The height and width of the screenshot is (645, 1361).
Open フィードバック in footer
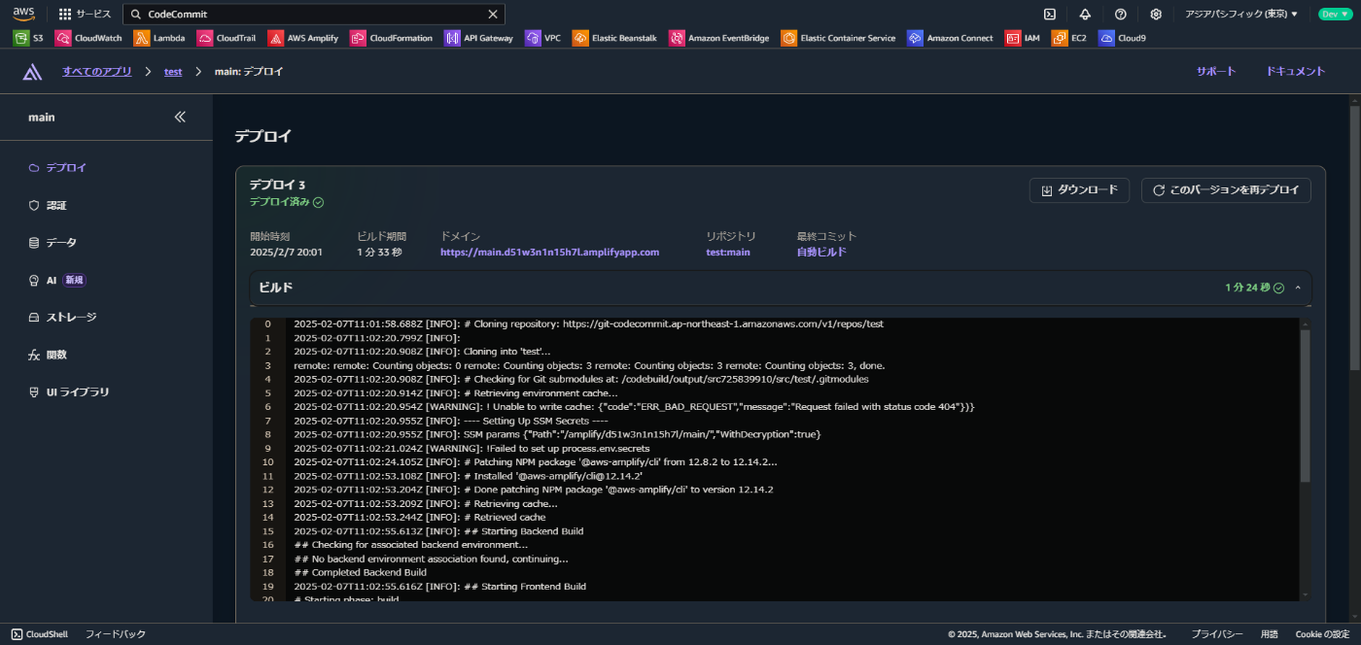115,634
